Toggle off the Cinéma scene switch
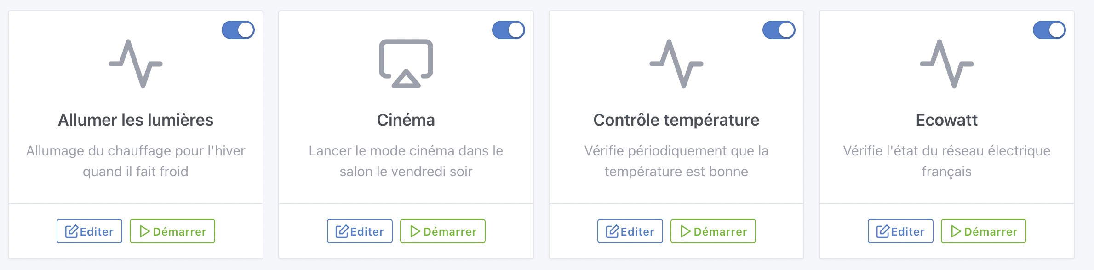This screenshot has height=270, width=1094. point(509,30)
